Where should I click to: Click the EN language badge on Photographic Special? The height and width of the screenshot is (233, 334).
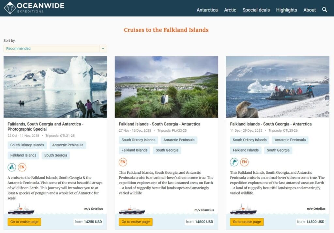tap(22, 167)
